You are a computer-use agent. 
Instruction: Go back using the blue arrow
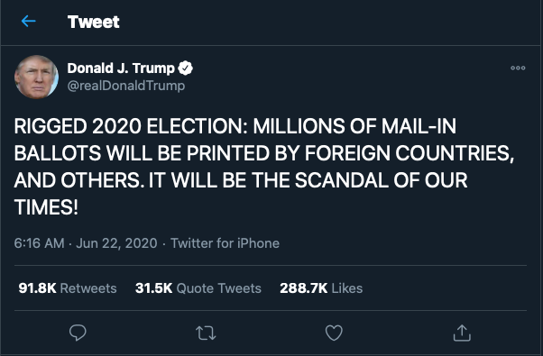click(x=28, y=22)
